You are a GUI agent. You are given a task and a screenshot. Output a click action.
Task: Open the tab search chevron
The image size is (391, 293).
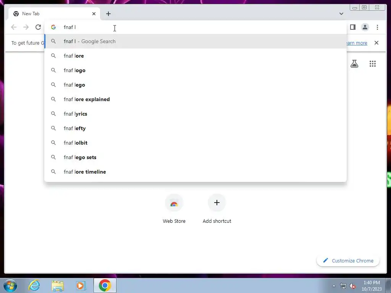(x=341, y=14)
